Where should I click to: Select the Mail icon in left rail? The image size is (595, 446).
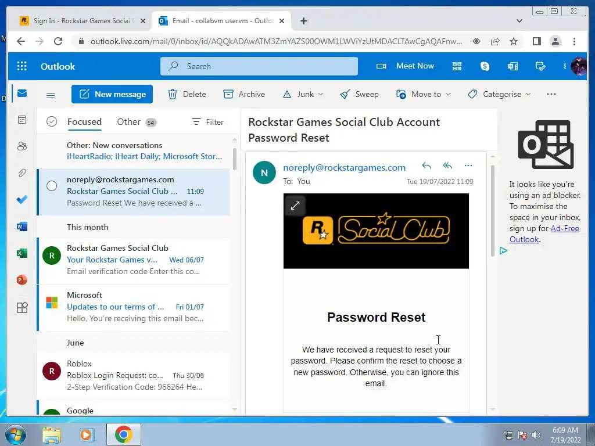[x=22, y=93]
